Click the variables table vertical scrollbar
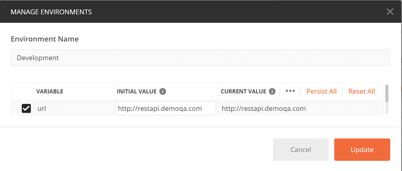This screenshot has width=402, height=171. point(387,99)
